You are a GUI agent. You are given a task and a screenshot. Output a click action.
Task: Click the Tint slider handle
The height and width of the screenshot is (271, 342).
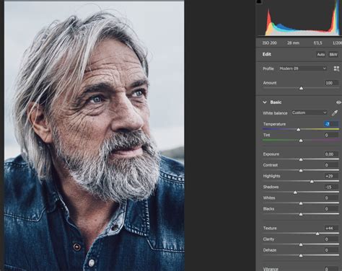301,141
